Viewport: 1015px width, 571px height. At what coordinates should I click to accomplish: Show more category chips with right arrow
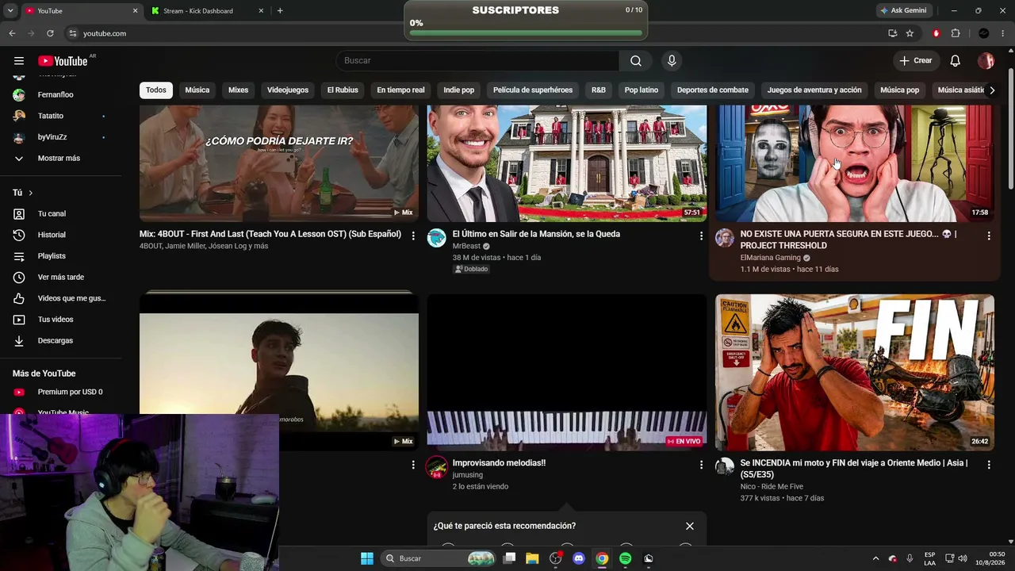[992, 90]
